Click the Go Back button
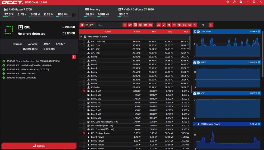Image resolution: width=264 pixels, height=150 pixels. [x=39, y=146]
